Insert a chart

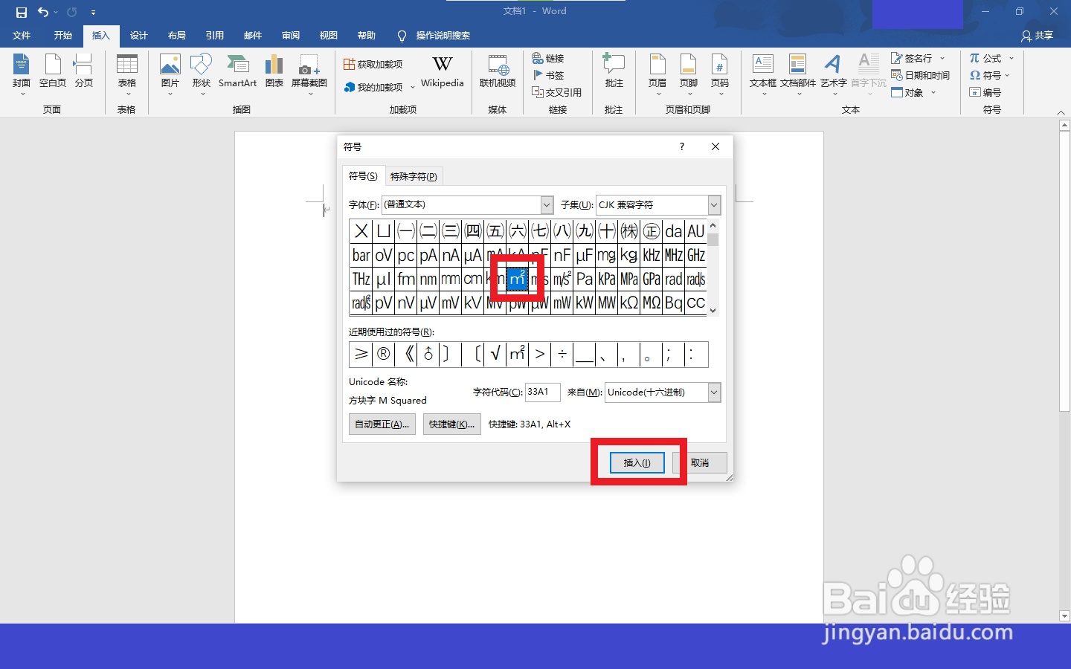pyautogui.click(x=274, y=73)
